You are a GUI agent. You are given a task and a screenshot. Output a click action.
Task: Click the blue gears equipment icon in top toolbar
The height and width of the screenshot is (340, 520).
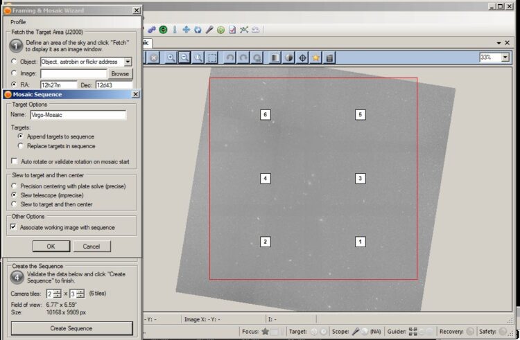(152, 30)
